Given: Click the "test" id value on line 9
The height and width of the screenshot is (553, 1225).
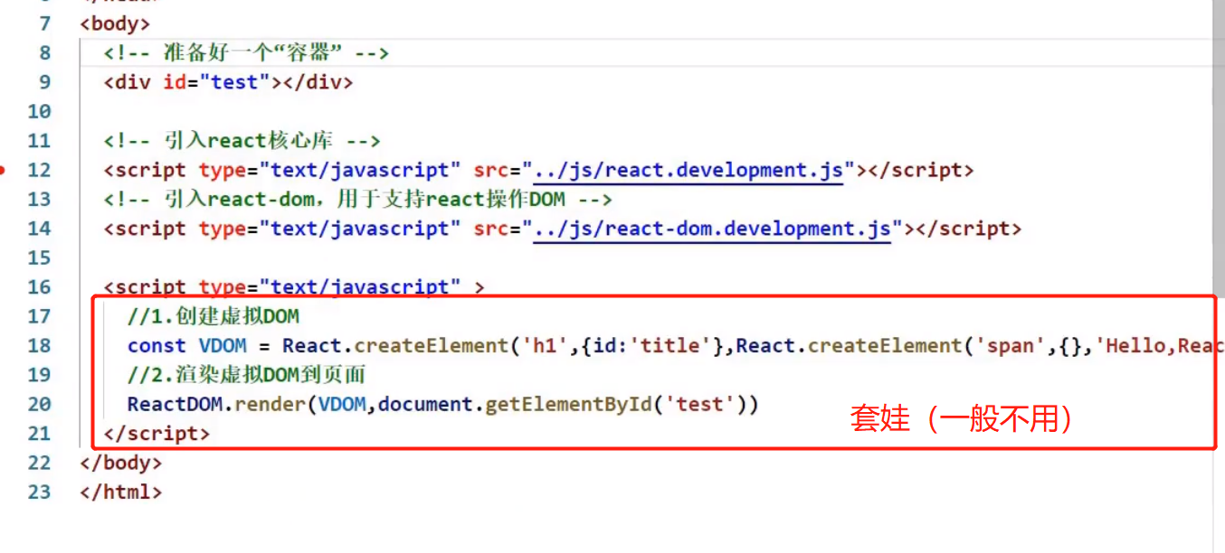Looking at the screenshot, I should point(235,82).
